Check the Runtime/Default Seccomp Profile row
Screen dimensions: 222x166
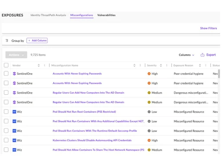coord(6,131)
